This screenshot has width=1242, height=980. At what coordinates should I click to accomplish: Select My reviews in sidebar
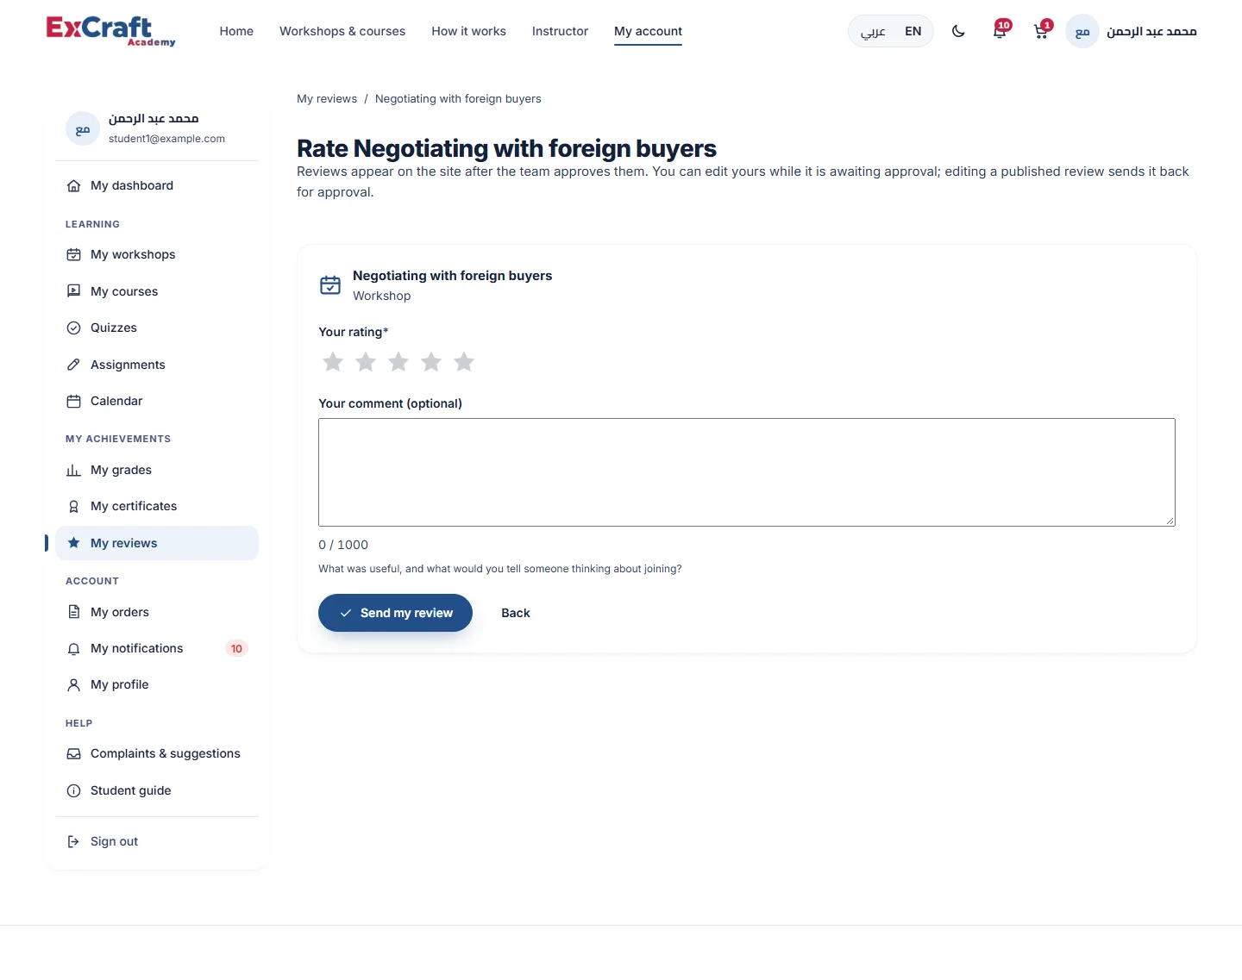click(x=157, y=543)
